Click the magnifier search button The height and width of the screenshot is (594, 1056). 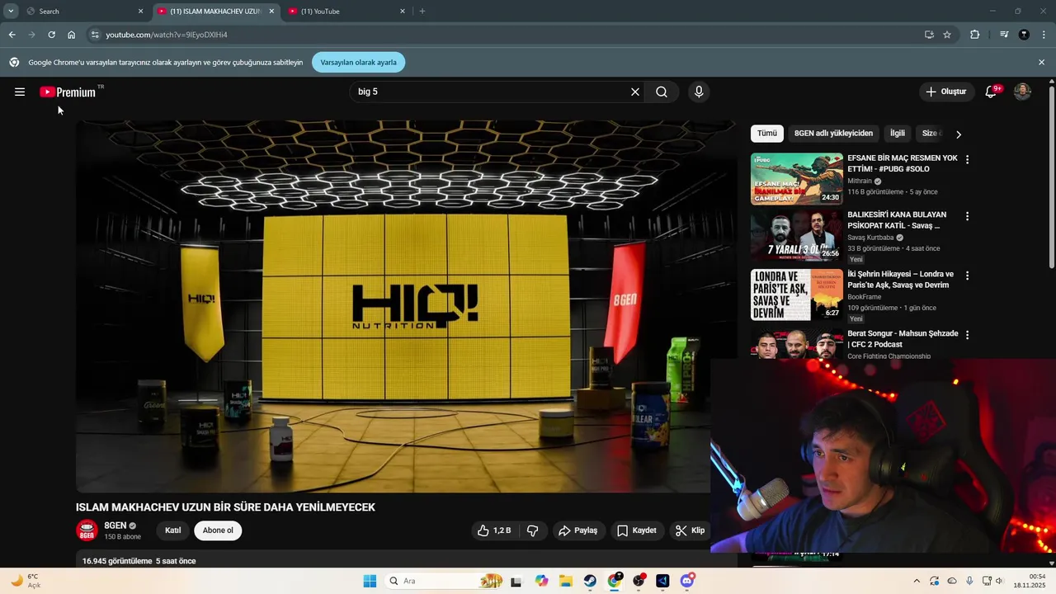tap(662, 92)
